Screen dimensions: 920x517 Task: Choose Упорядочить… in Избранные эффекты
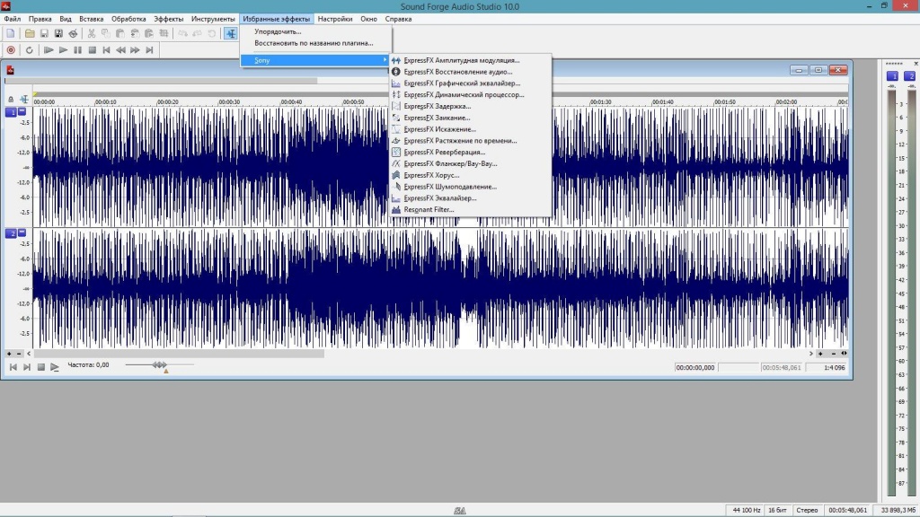click(x=315, y=31)
